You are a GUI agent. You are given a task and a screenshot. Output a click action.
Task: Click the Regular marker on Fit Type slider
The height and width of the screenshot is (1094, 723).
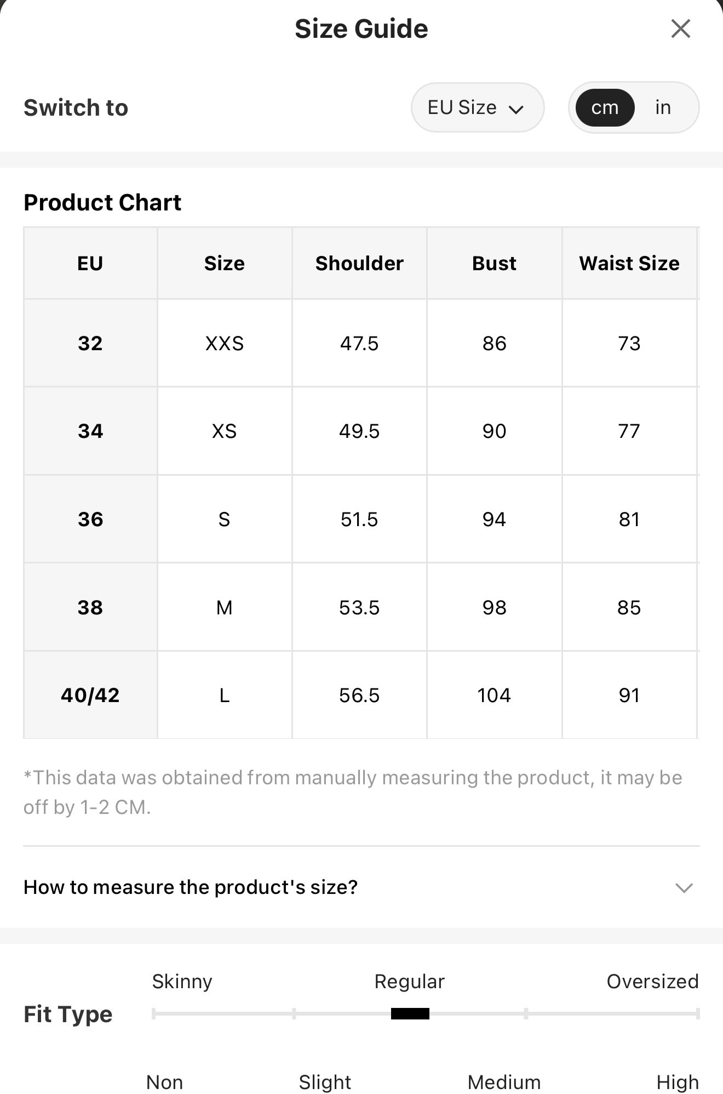tap(410, 1013)
